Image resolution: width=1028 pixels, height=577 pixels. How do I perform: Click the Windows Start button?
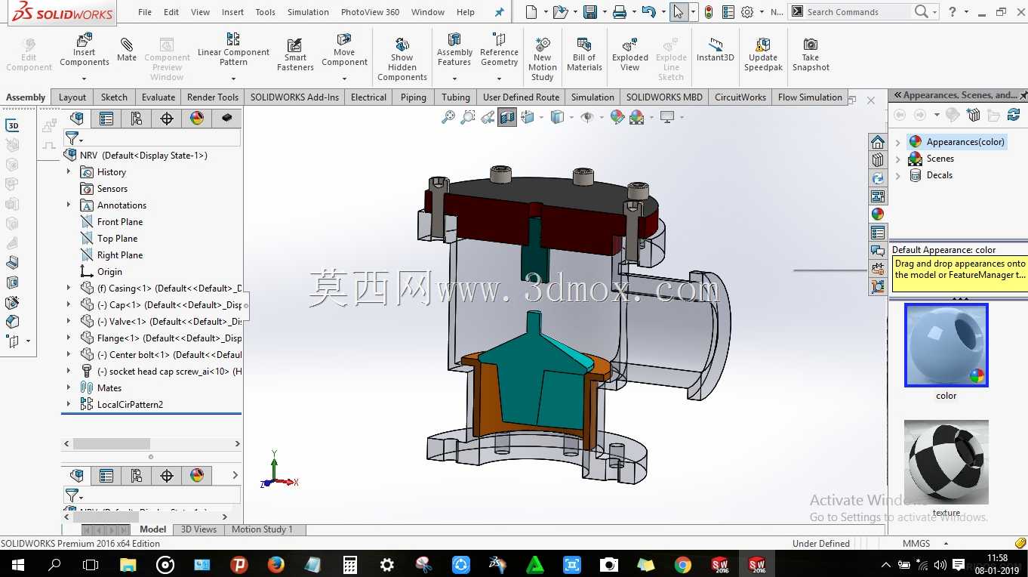tap(17, 564)
